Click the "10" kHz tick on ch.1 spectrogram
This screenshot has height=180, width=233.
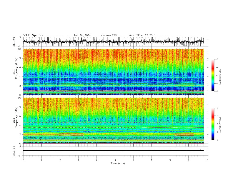(20, 49)
